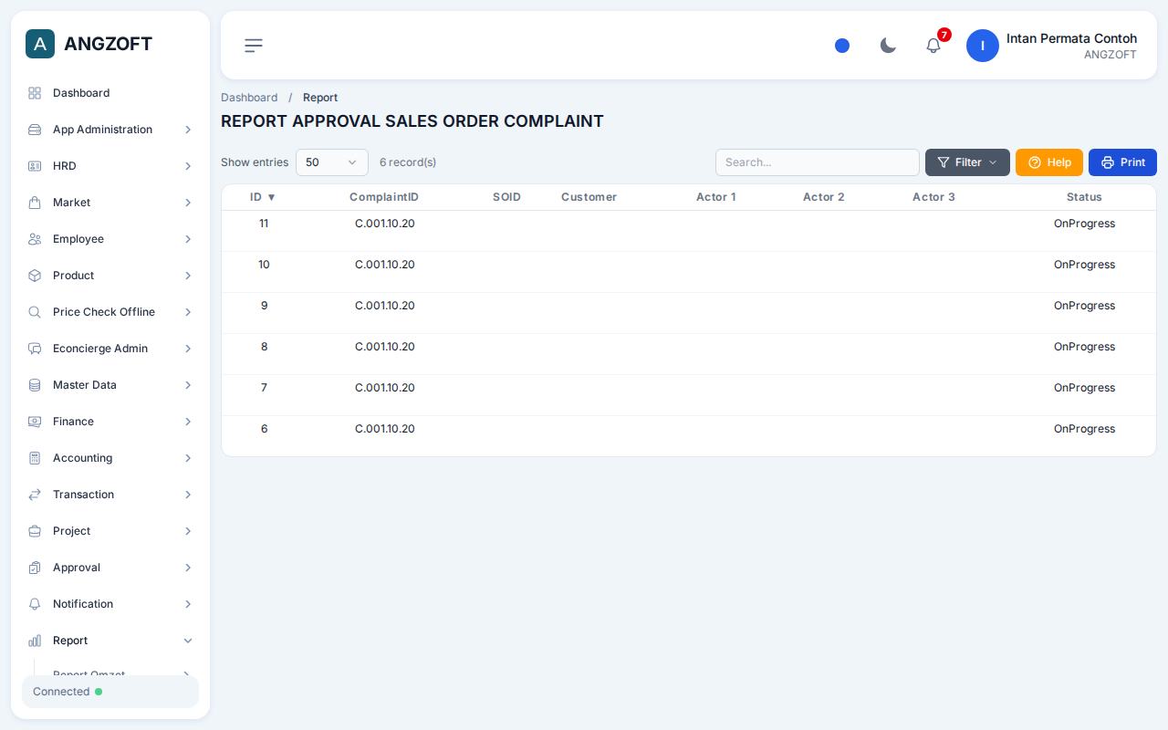This screenshot has height=730, width=1168.
Task: Click the Accounting calculator icon
Action: click(x=35, y=458)
